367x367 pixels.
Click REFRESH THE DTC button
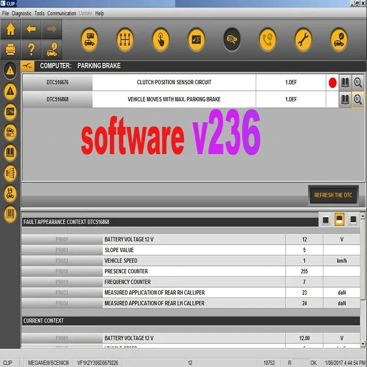pyautogui.click(x=333, y=195)
